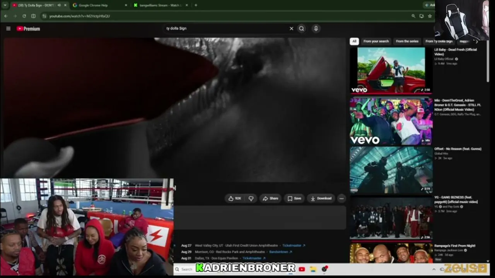
Task: Share the video
Action: coord(270,198)
